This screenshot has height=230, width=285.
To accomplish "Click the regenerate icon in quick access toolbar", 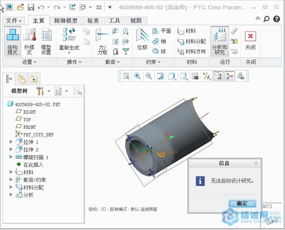I will pyautogui.click(x=72, y=7).
